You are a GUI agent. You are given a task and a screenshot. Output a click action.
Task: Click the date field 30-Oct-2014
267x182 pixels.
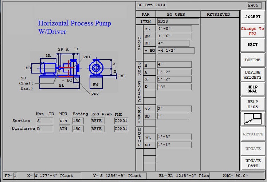click(152, 5)
